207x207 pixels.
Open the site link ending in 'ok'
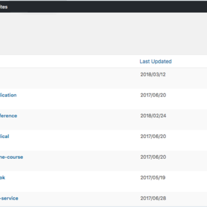(x=2, y=178)
